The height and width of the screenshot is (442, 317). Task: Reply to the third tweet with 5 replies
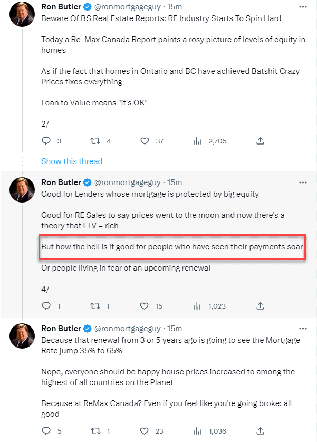46,431
